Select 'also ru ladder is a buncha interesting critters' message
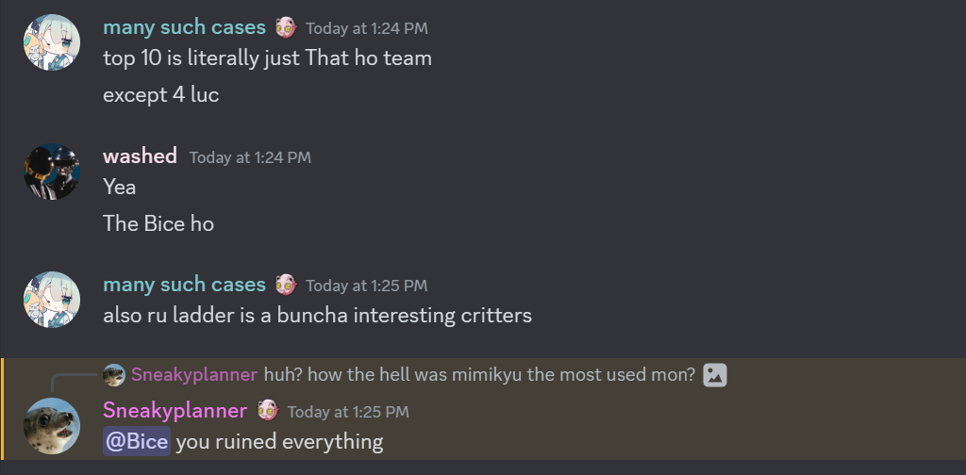The width and height of the screenshot is (966, 475). (x=317, y=316)
